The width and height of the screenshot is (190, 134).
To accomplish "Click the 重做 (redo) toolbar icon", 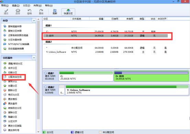I will click(41, 12).
